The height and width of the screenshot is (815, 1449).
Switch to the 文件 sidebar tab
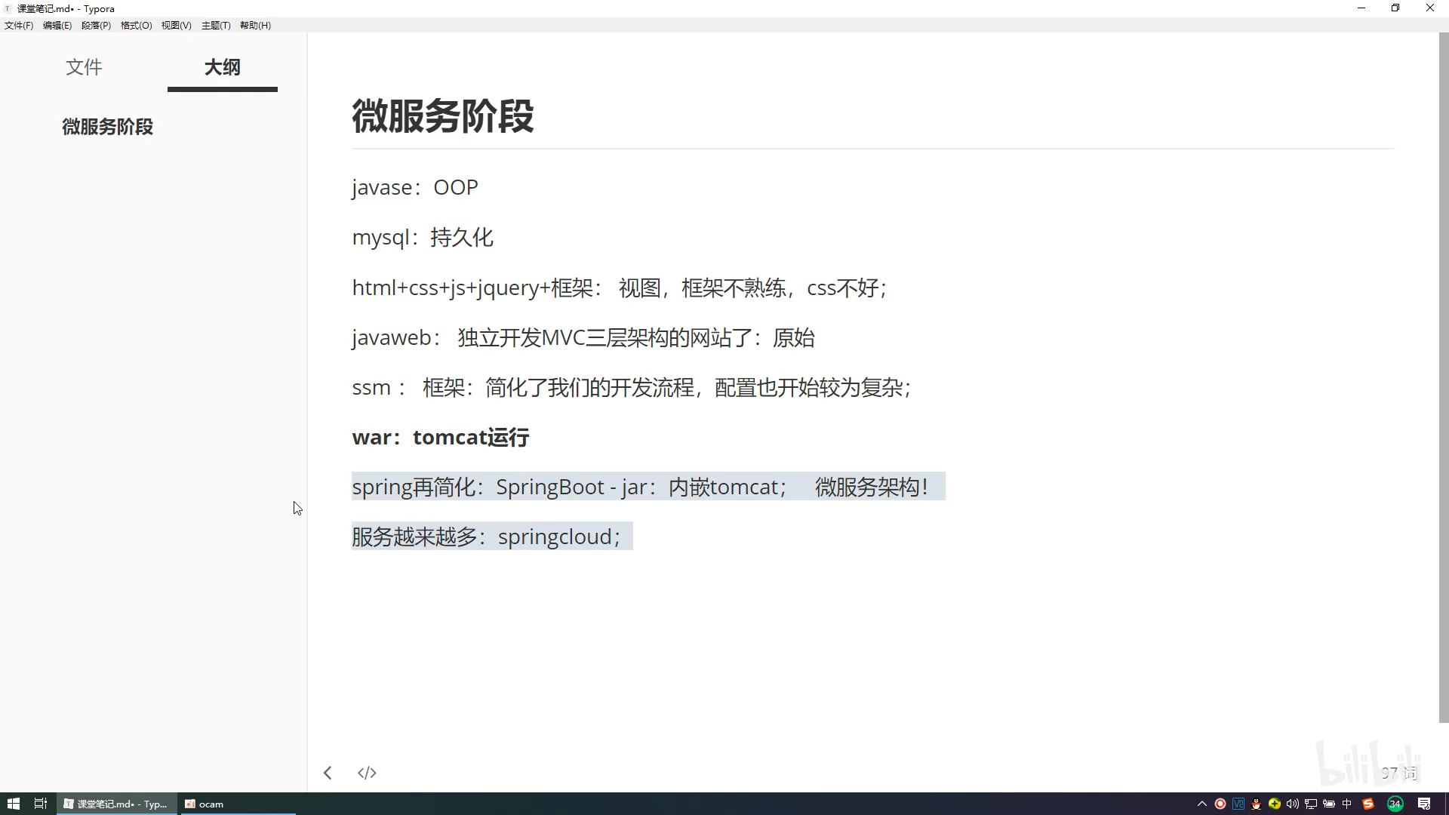tap(84, 67)
